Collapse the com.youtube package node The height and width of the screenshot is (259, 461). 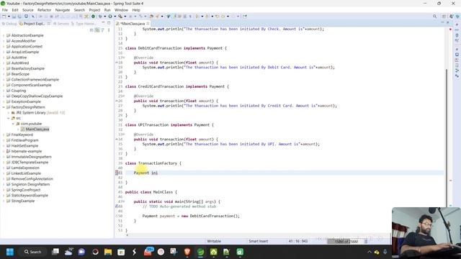tap(13, 124)
